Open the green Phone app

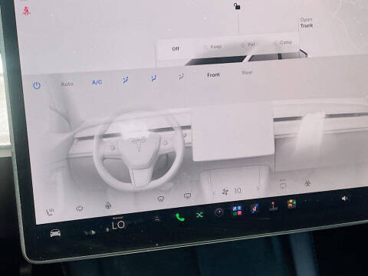point(180,217)
